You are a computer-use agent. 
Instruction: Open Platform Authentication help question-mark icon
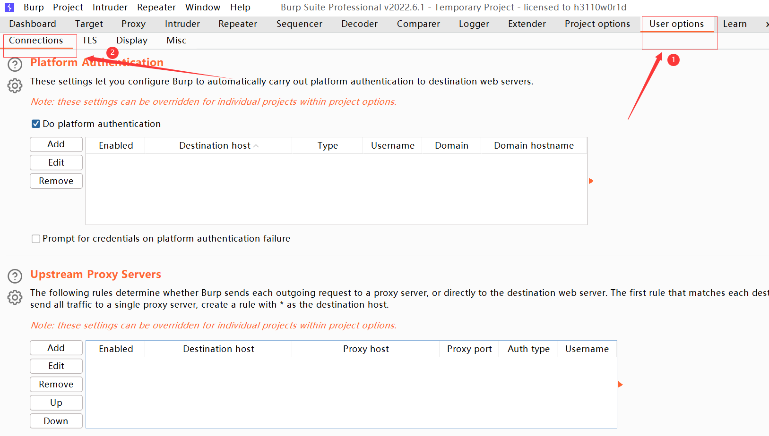(x=15, y=65)
